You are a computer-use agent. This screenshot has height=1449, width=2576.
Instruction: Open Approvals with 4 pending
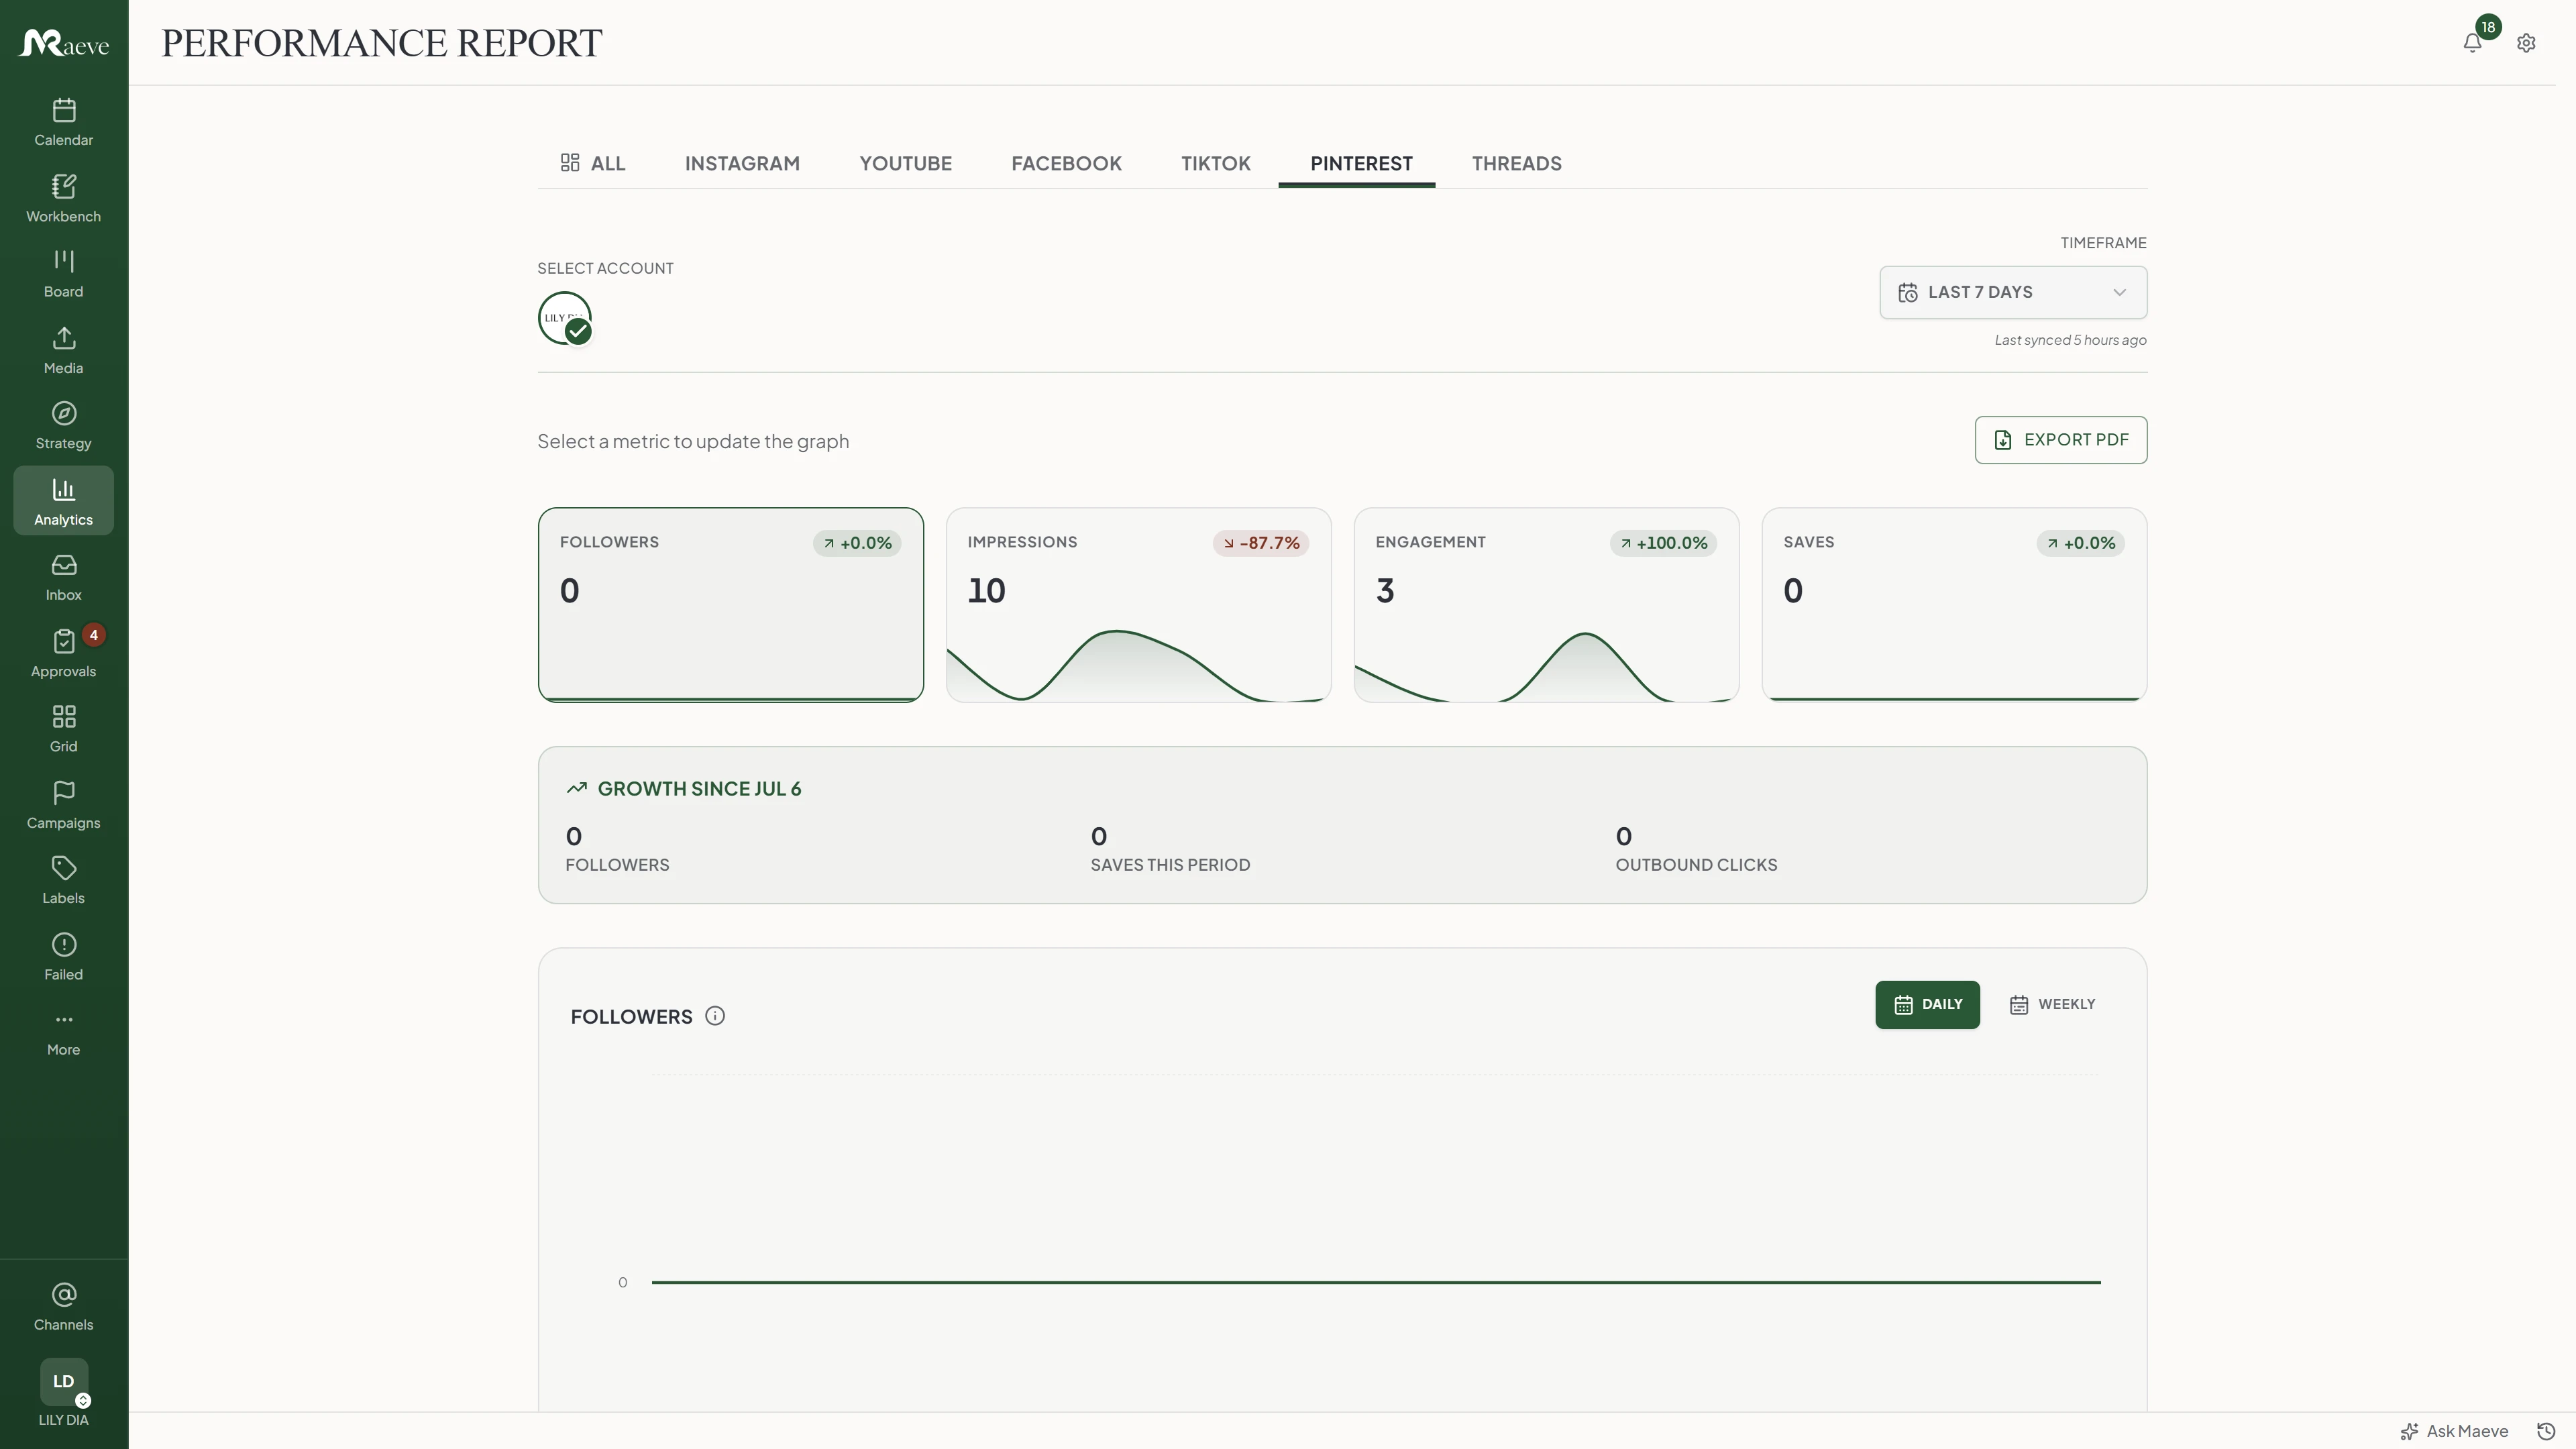[x=63, y=653]
